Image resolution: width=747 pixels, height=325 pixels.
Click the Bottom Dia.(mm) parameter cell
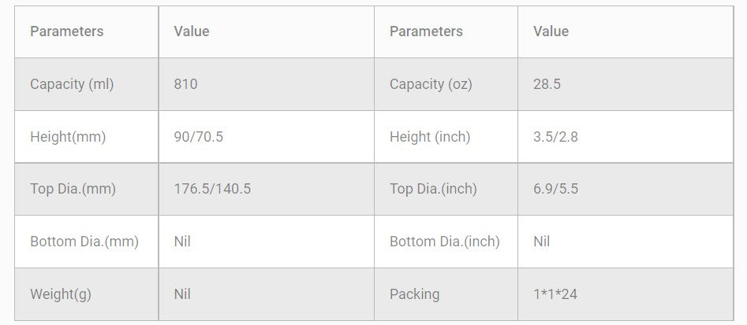point(84,242)
